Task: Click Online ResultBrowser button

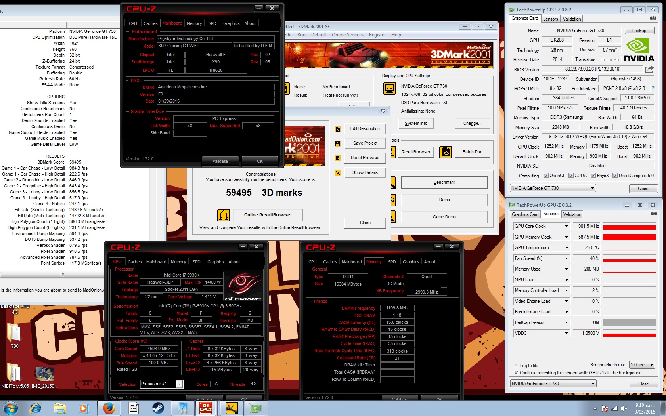Action: point(268,215)
